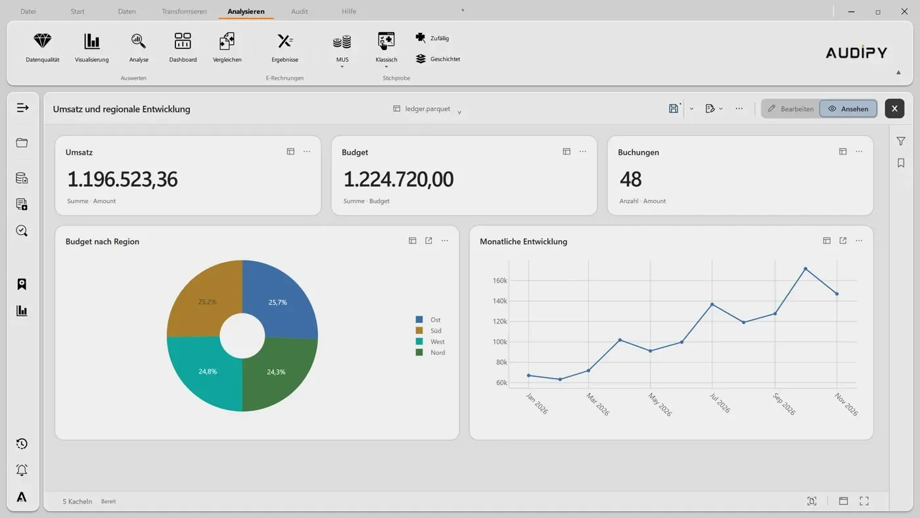Pop out Budget nach Region chart
Viewport: 920px width, 518px height.
(x=428, y=241)
